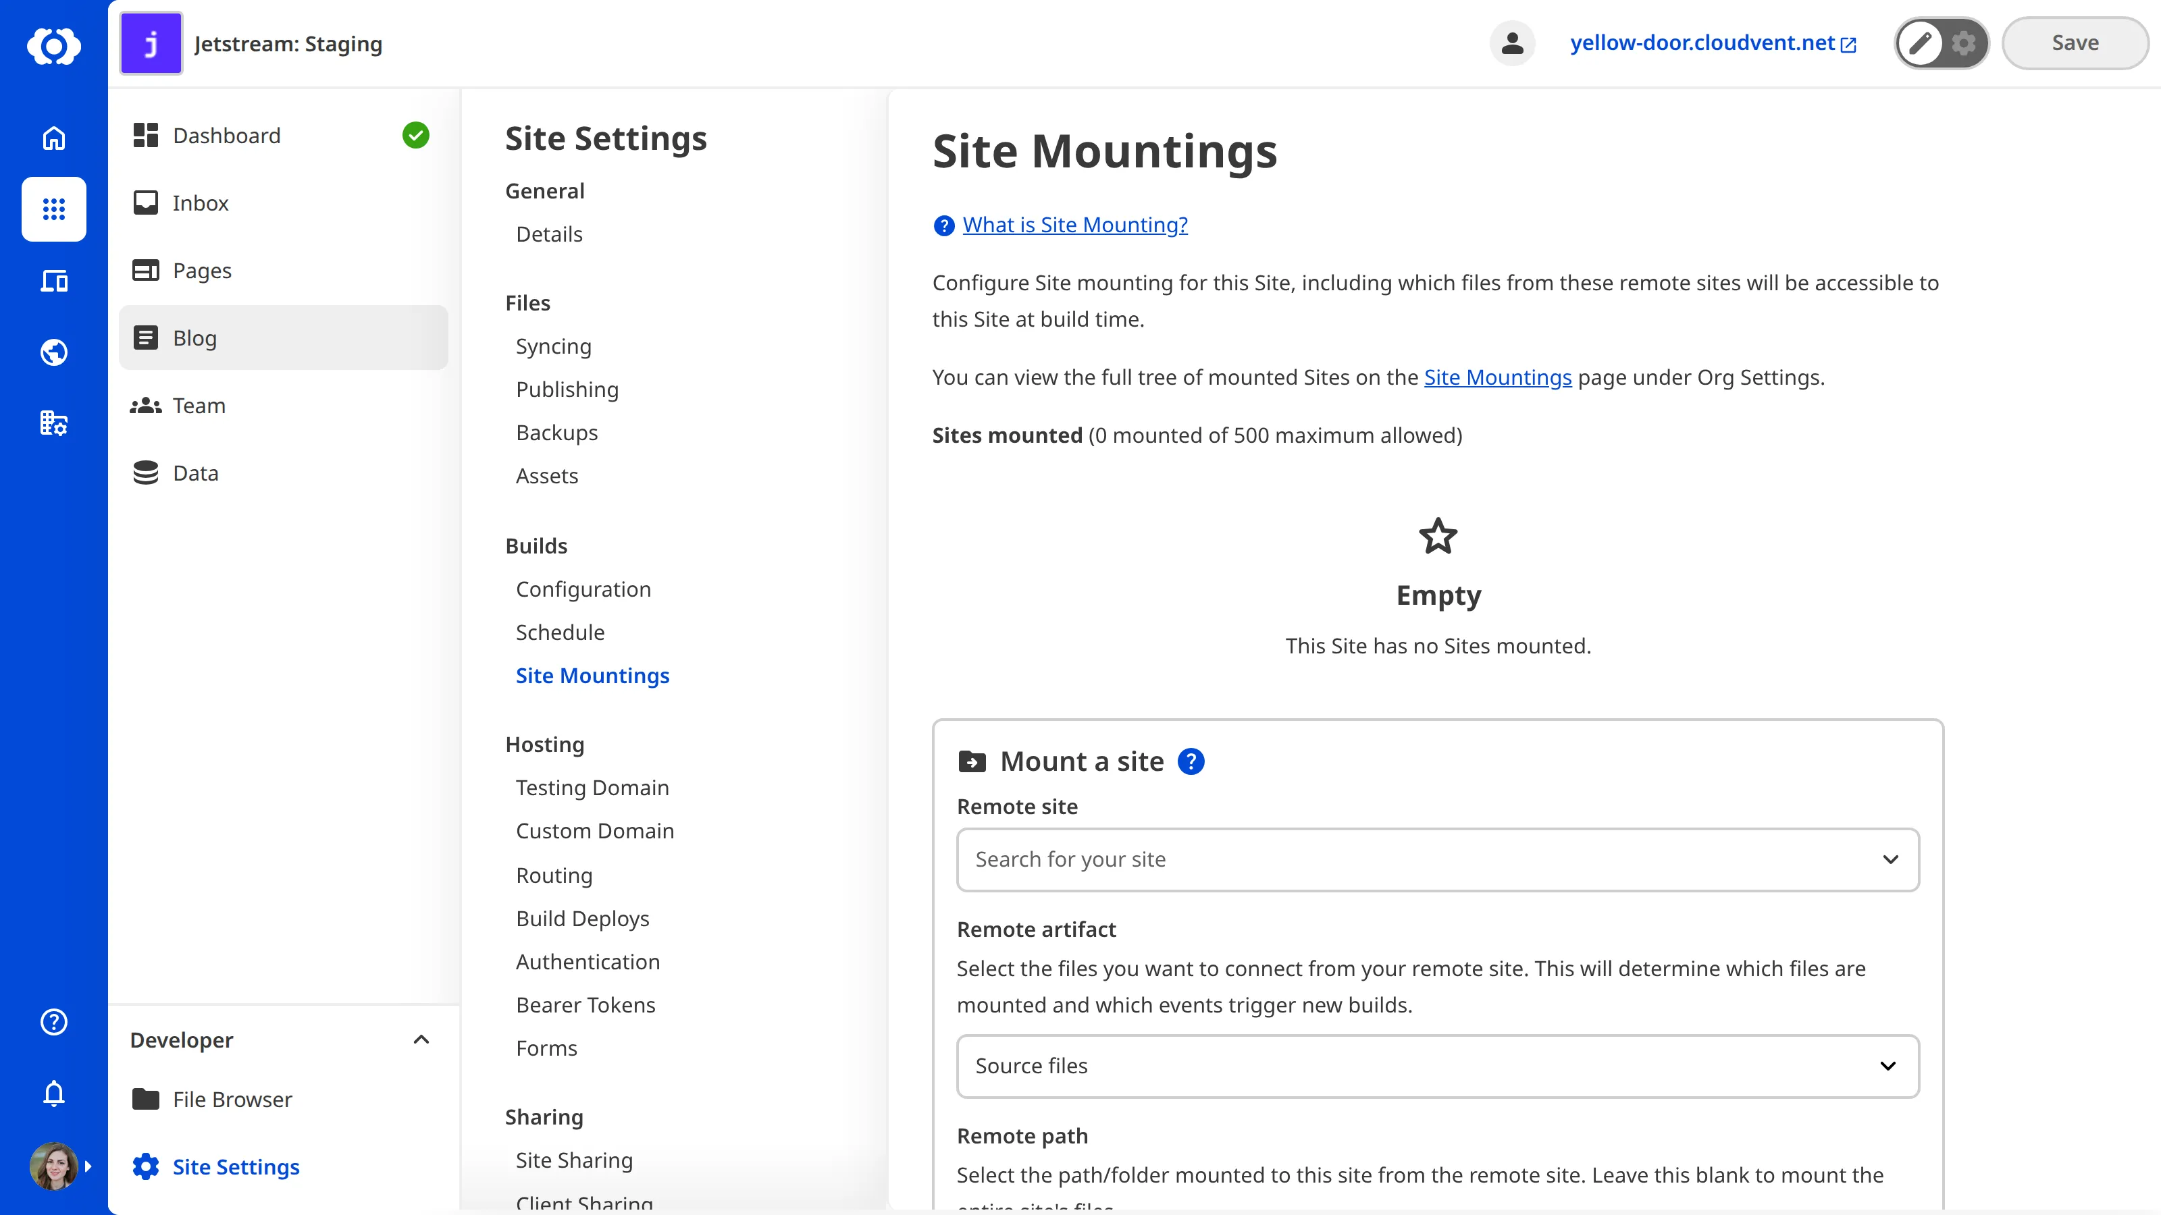2161x1215 pixels.
Task: Open Blog collection in navigation
Action: (284, 338)
